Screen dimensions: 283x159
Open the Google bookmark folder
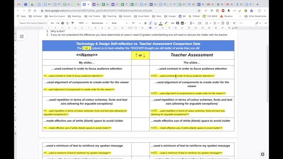[170, 16]
